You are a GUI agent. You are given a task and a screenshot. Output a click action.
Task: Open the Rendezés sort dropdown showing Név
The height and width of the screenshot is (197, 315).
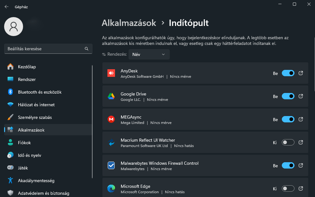tap(149, 54)
